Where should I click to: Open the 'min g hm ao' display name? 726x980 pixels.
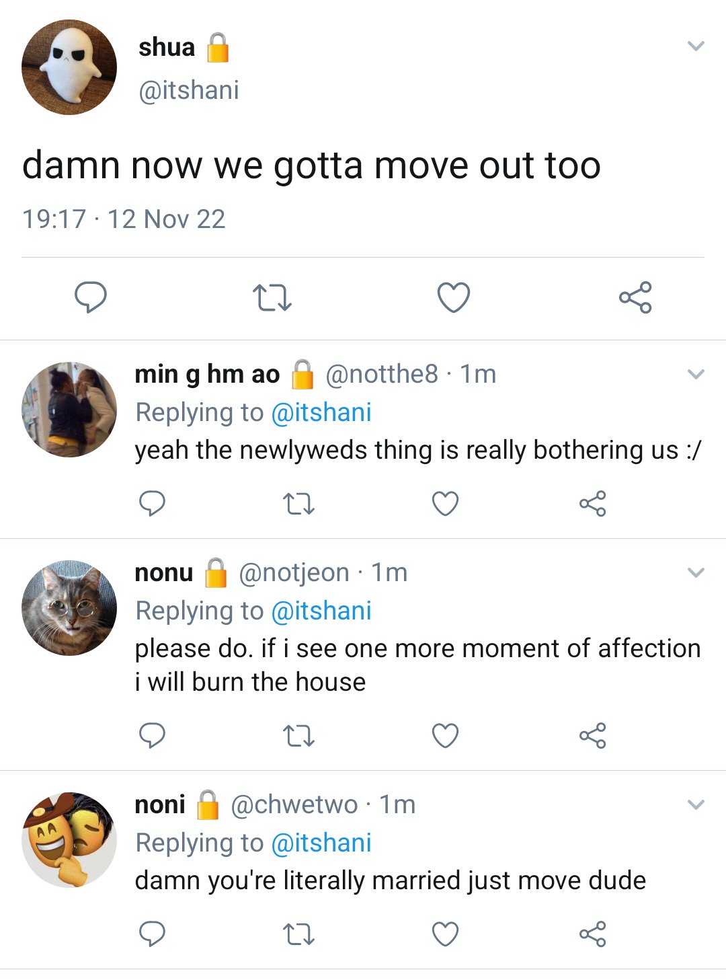[x=207, y=374]
